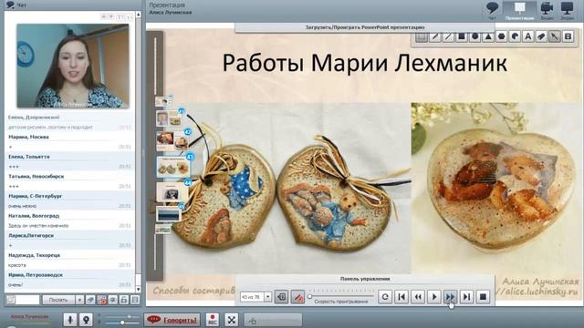Select the grid whiteboard tool

(x=422, y=36)
